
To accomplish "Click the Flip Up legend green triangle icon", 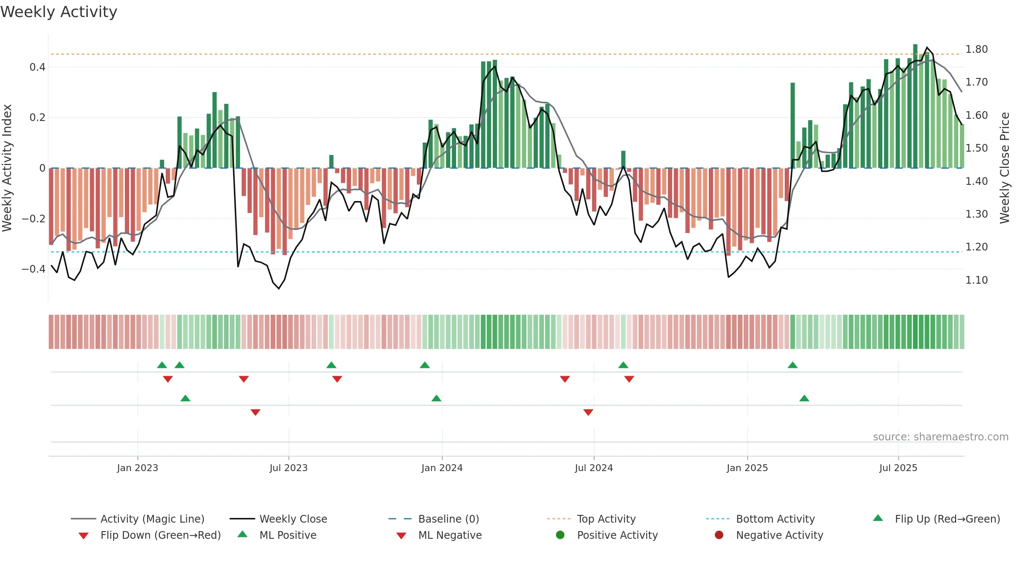I will click(x=878, y=518).
